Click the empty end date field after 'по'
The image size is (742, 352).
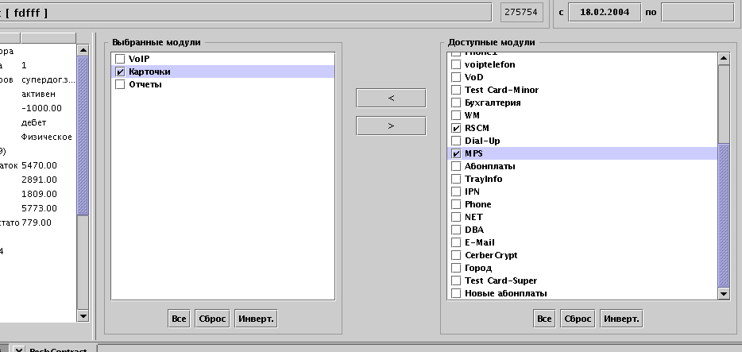coord(697,12)
